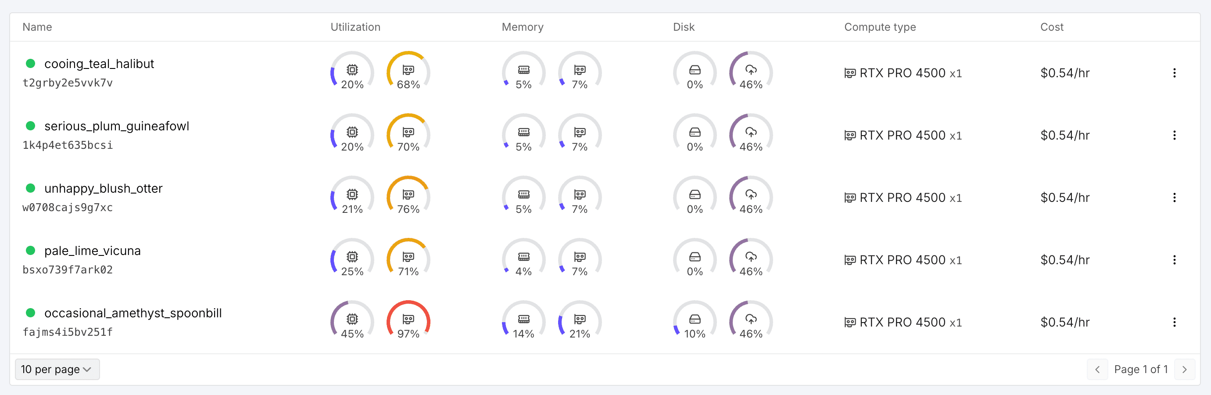The height and width of the screenshot is (395, 1211).
Task: Click the green status indicator for occasional_amethyst_spoonbill
Action: point(31,312)
